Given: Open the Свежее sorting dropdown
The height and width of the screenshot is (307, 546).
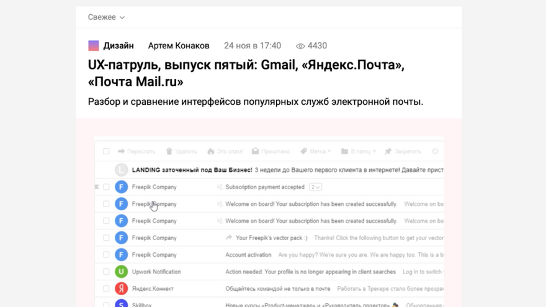Looking at the screenshot, I should [x=106, y=17].
